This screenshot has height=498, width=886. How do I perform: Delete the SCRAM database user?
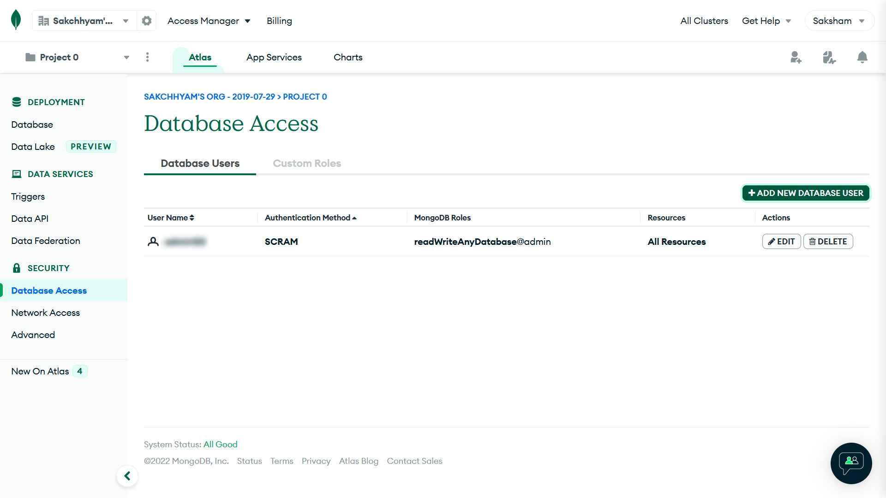(828, 242)
